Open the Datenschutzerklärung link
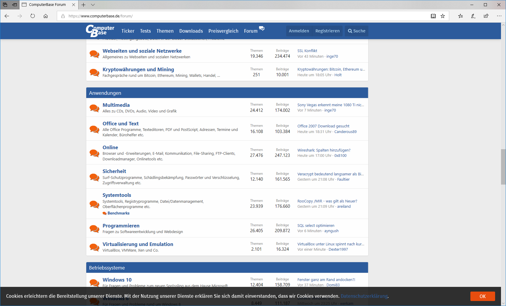Image resolution: width=506 pixels, height=306 pixels. 364,296
